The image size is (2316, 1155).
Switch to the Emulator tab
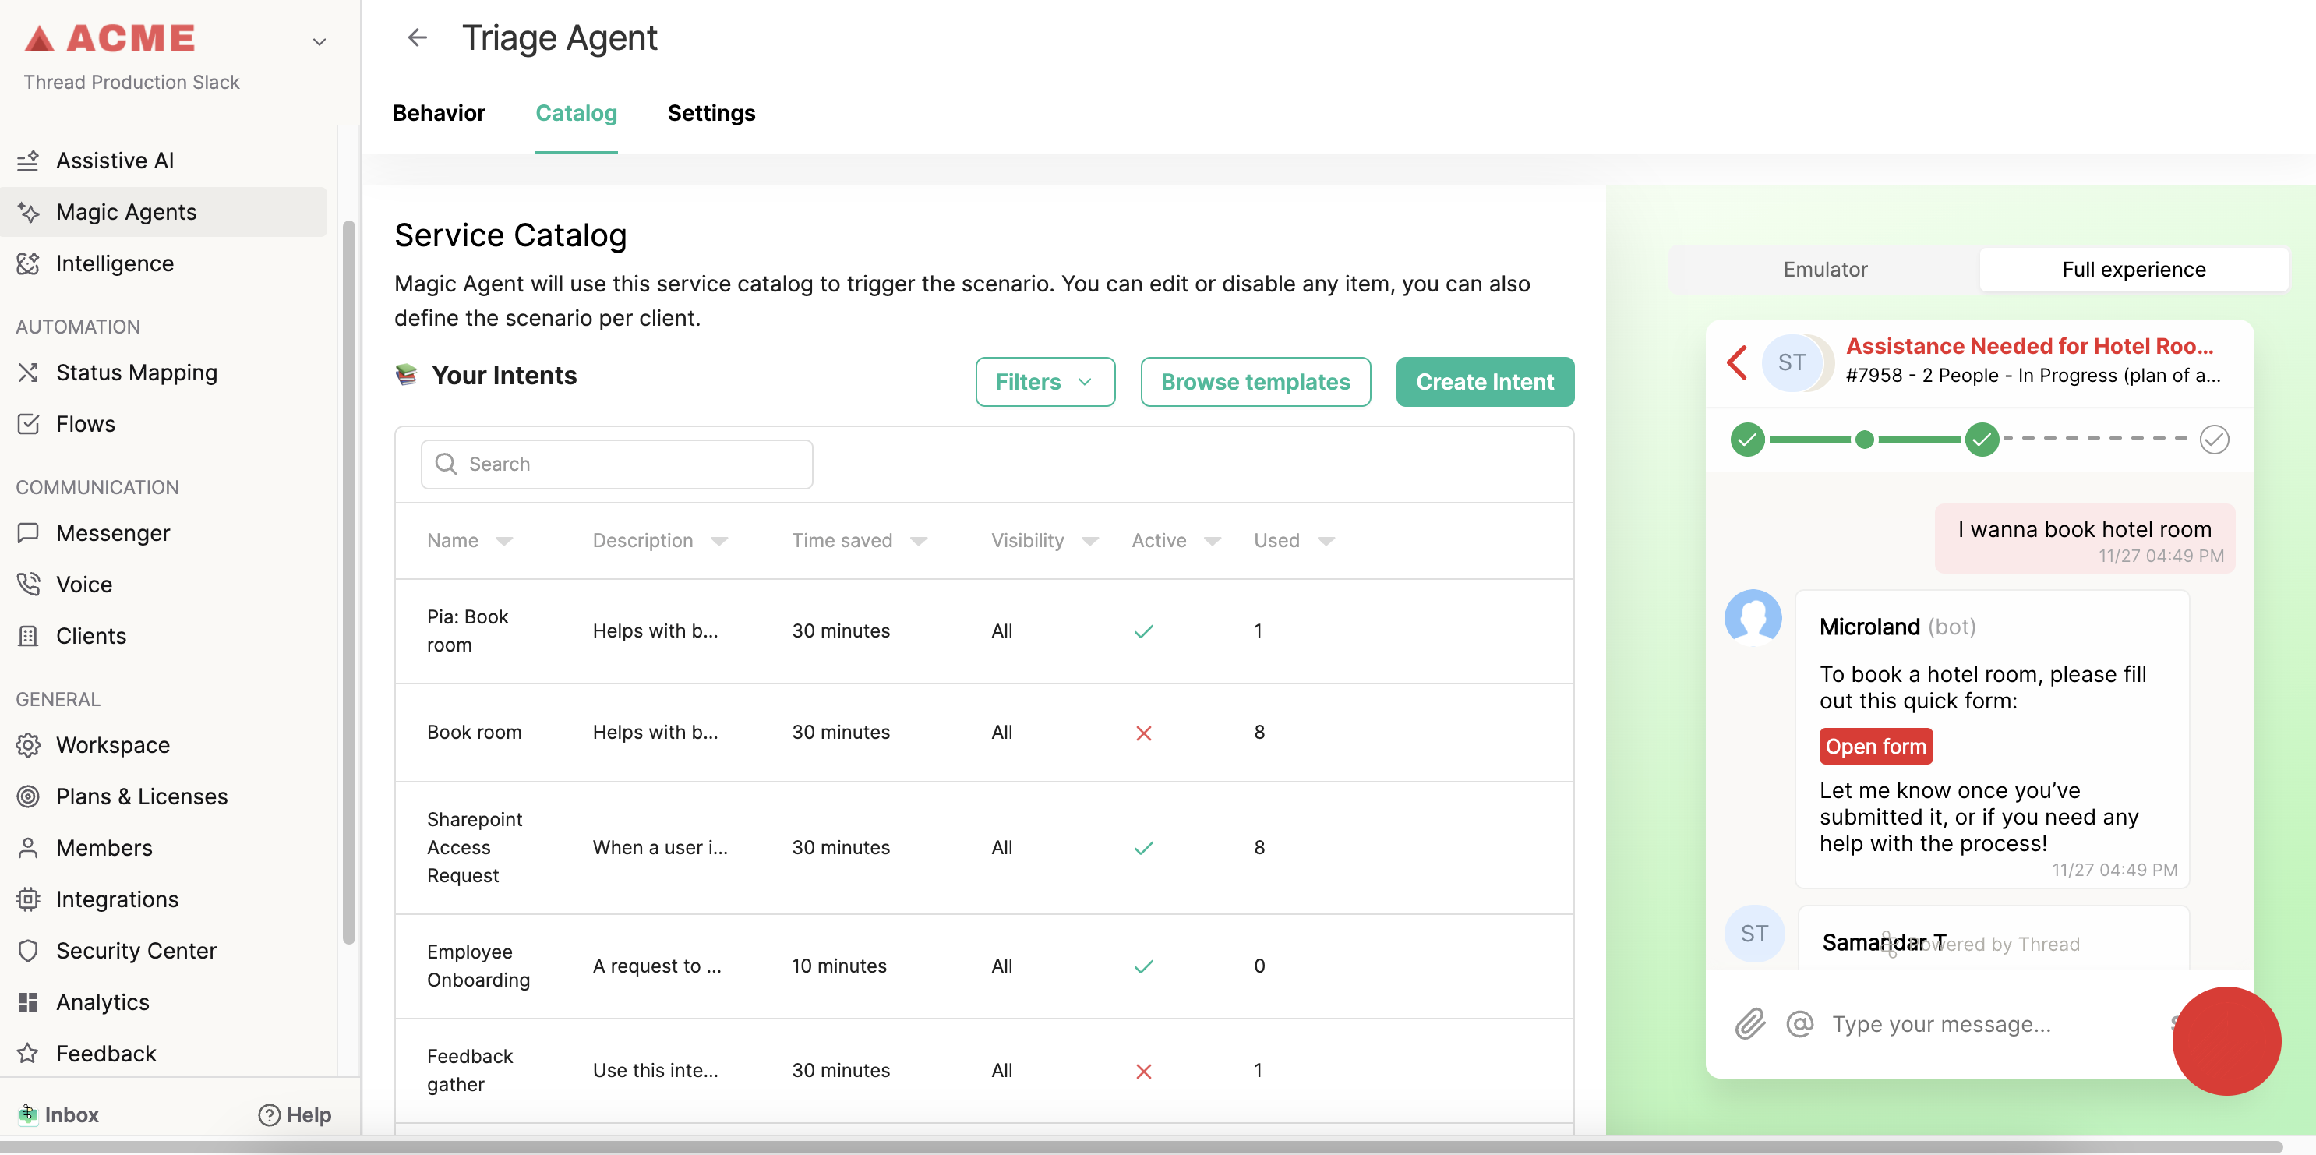pyautogui.click(x=1824, y=269)
